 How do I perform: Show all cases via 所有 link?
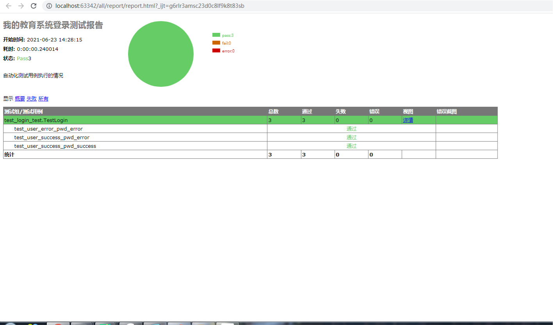(x=43, y=99)
